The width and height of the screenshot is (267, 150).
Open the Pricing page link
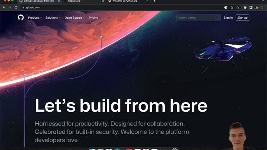point(93,17)
